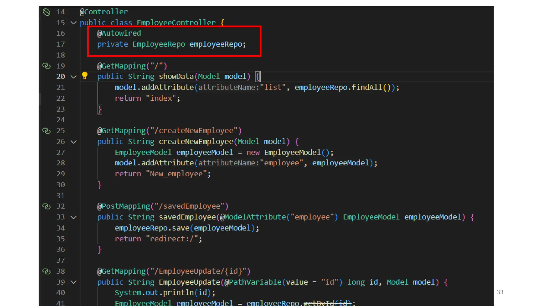Click the @Autowired annotation text
Screen dimensions: 545x306
tap(119, 33)
